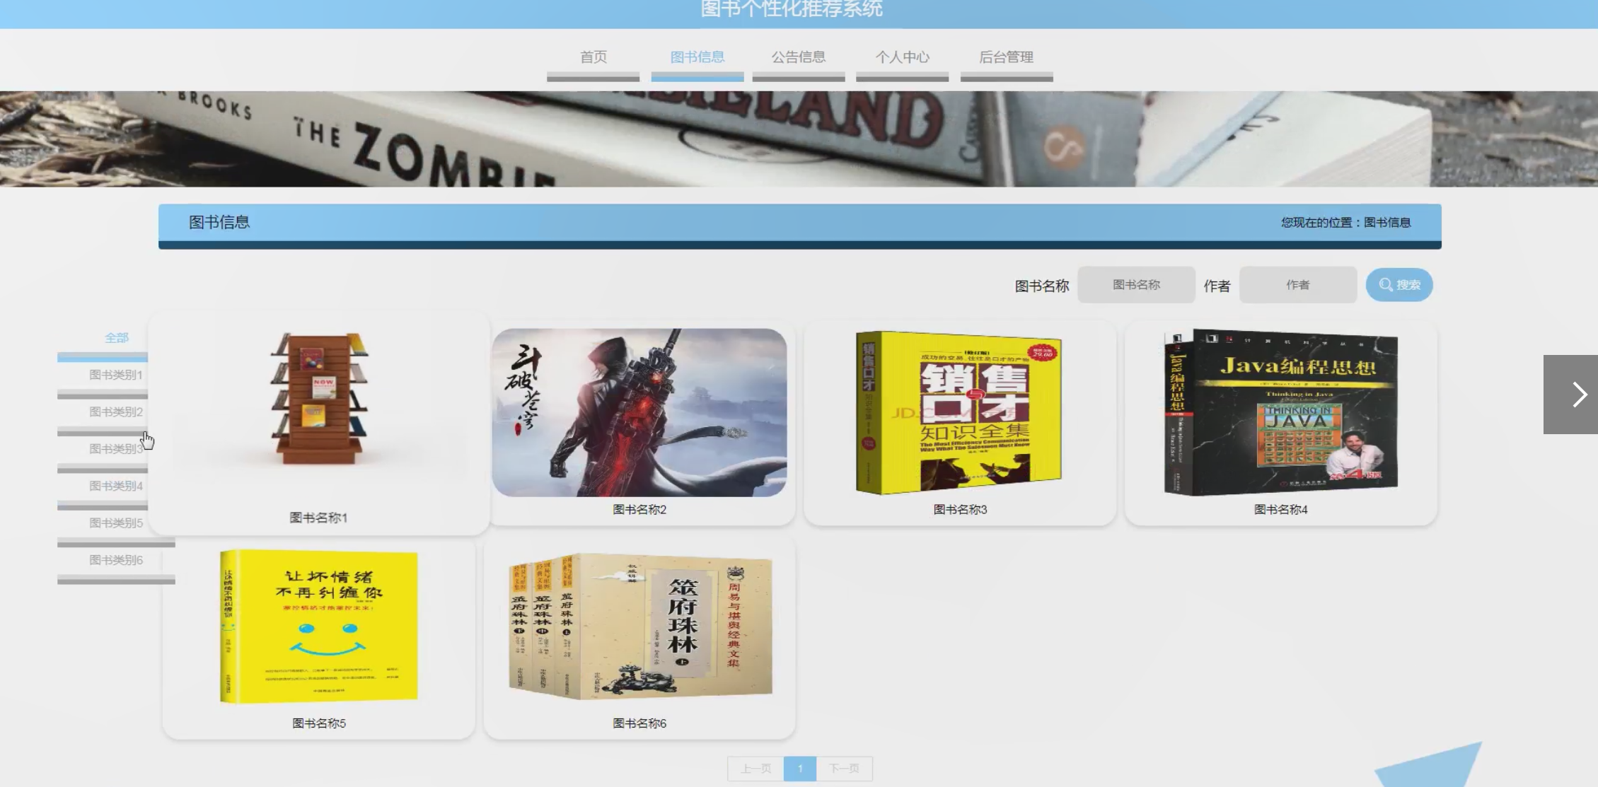Screen dimensions: 1598x787
Task: Click the 上一页 pagination button
Action: pos(755,769)
